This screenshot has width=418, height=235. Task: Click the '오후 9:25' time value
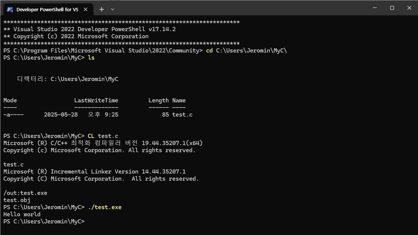pos(103,115)
